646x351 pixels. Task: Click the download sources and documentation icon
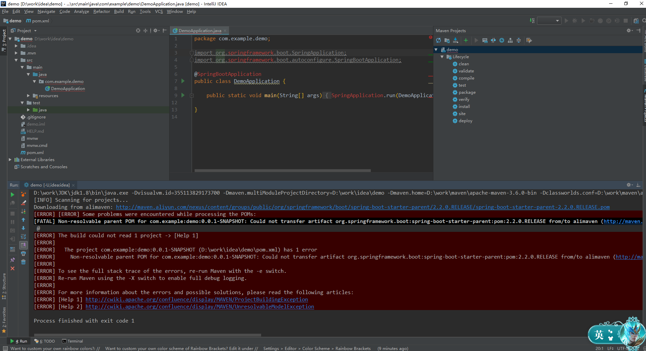coord(456,40)
